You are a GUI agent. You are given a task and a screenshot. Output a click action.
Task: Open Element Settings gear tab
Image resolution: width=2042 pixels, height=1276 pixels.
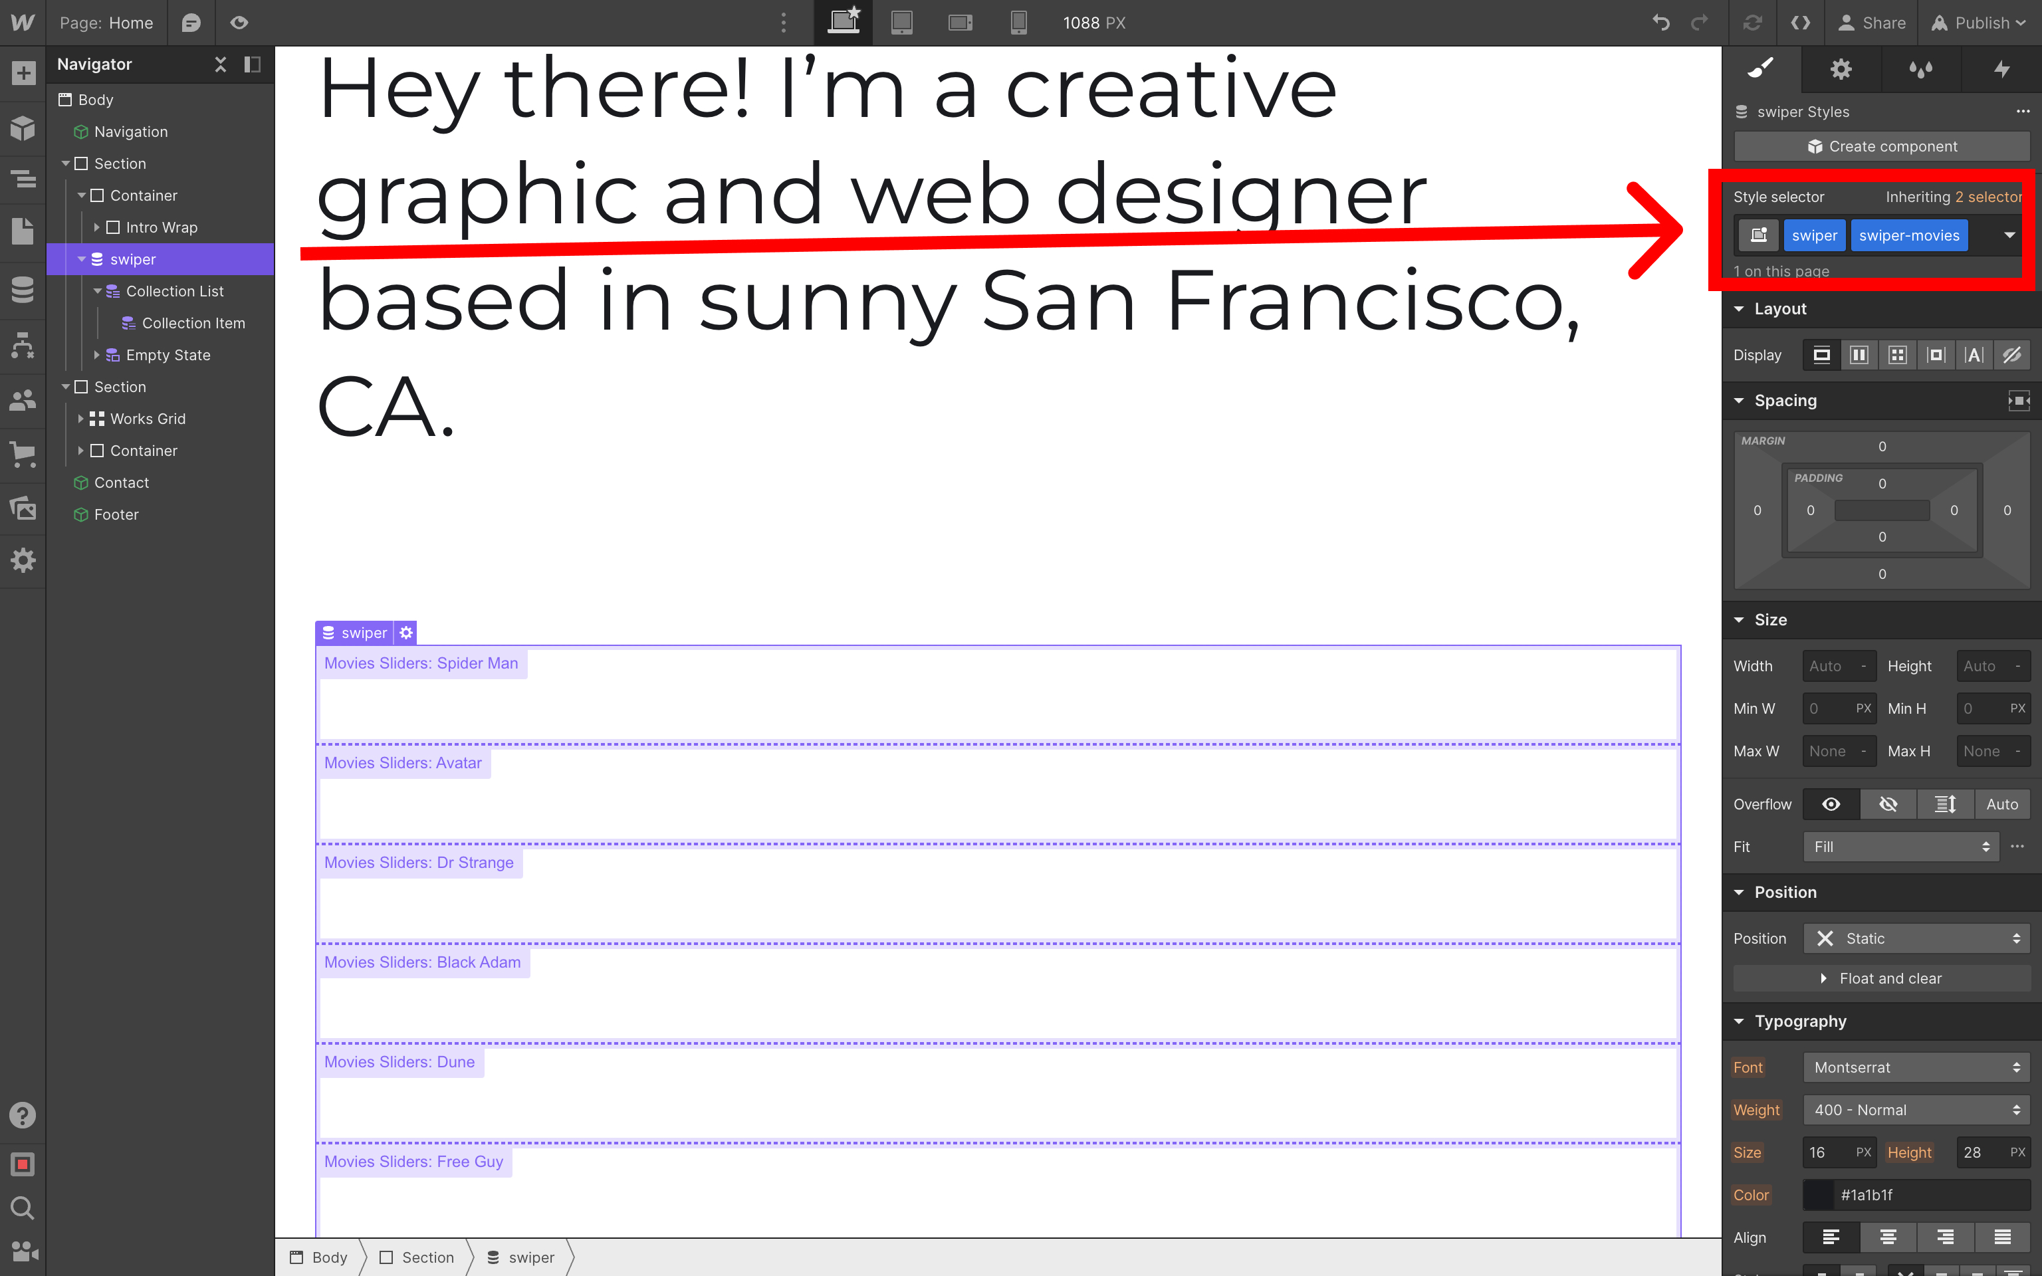(1841, 69)
